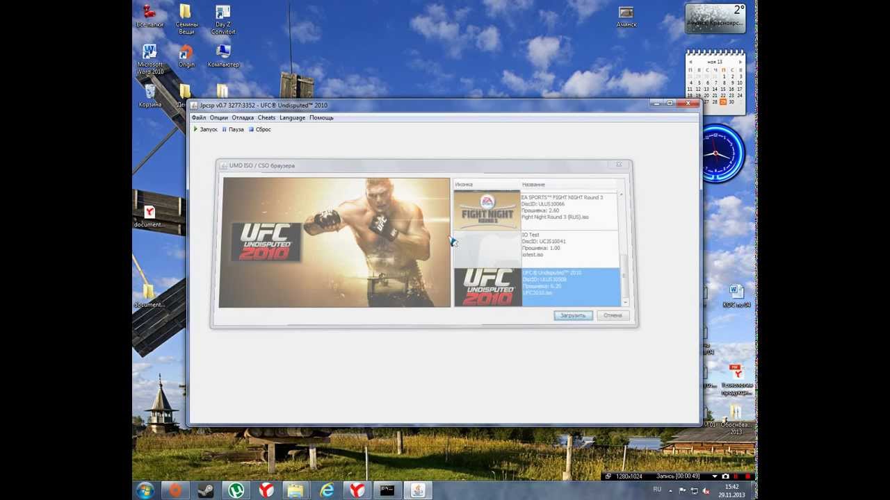Select the Fight Night Round 3 thumbnail

click(x=487, y=210)
